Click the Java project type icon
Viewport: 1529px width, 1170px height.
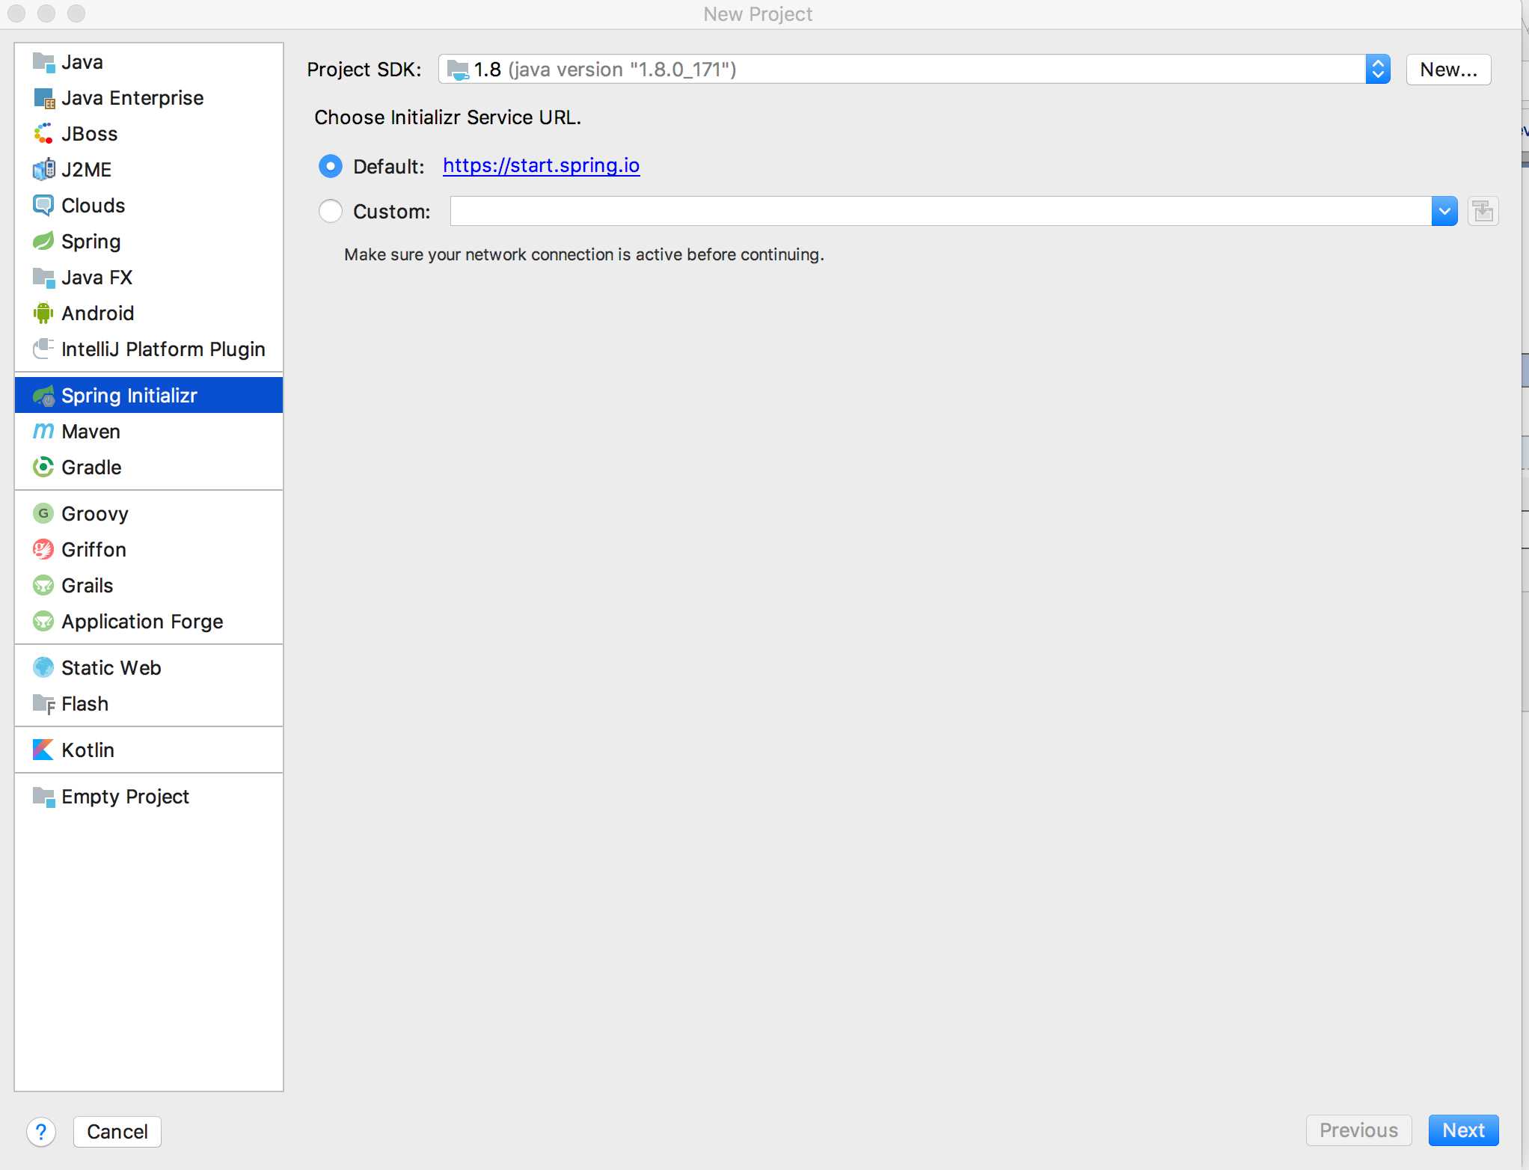43,62
